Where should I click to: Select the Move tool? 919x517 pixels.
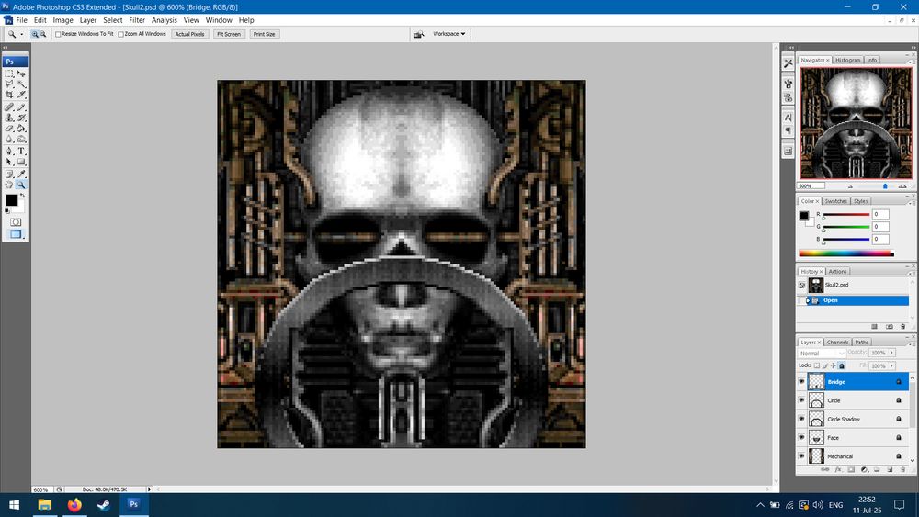tap(21, 73)
